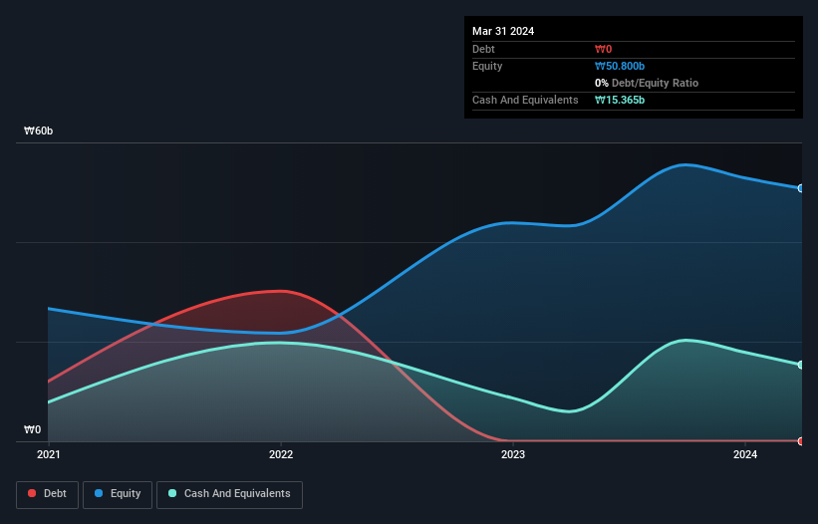The width and height of the screenshot is (818, 524).
Task: Click Cash And Equivalents label in tooltip
Action: tap(525, 100)
